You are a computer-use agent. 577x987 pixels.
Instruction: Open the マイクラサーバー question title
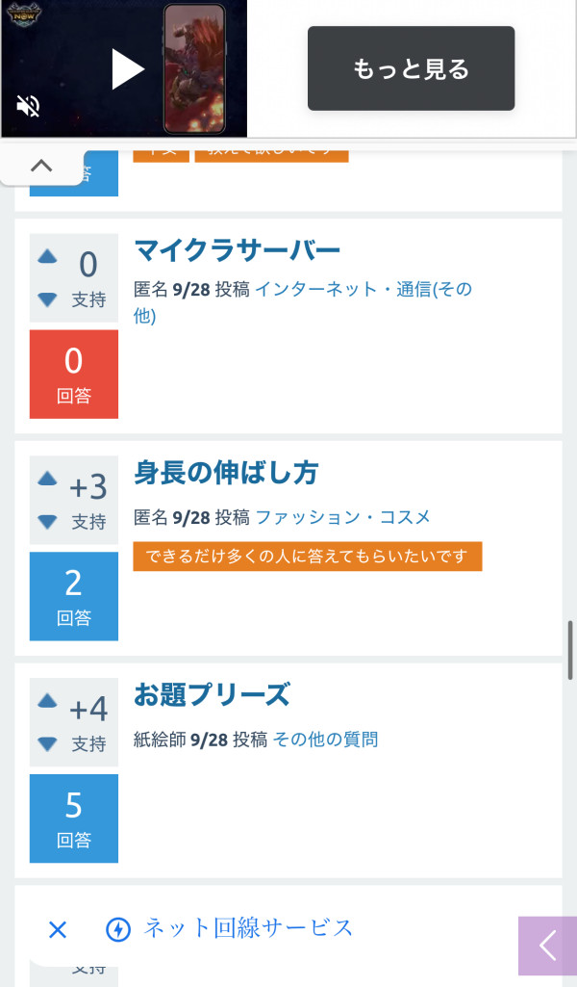(x=237, y=251)
